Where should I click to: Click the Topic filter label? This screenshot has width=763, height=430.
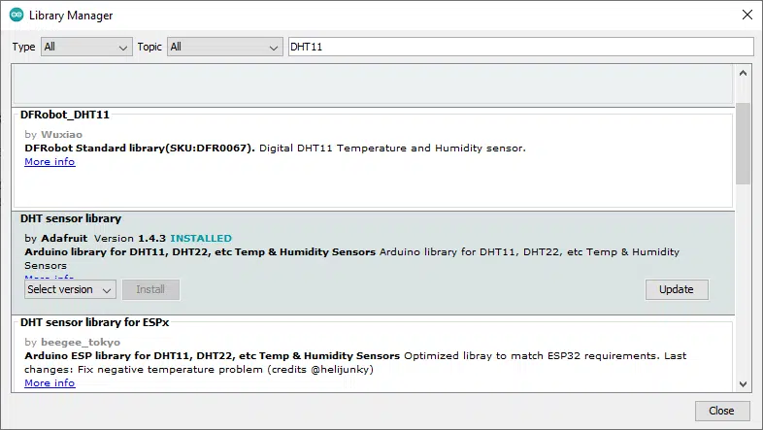point(149,47)
